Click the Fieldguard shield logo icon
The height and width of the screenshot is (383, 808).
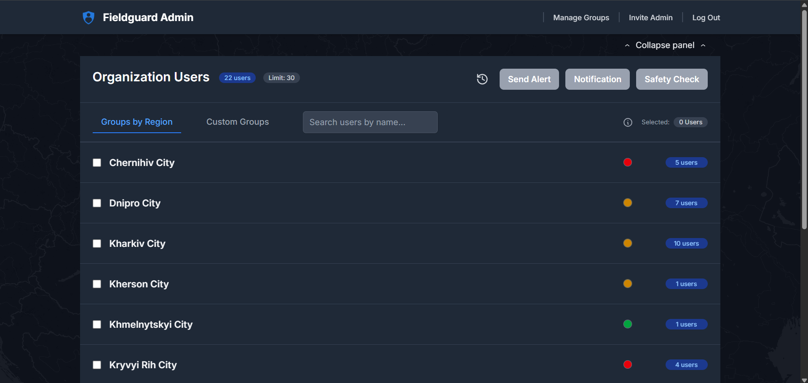[x=88, y=17]
